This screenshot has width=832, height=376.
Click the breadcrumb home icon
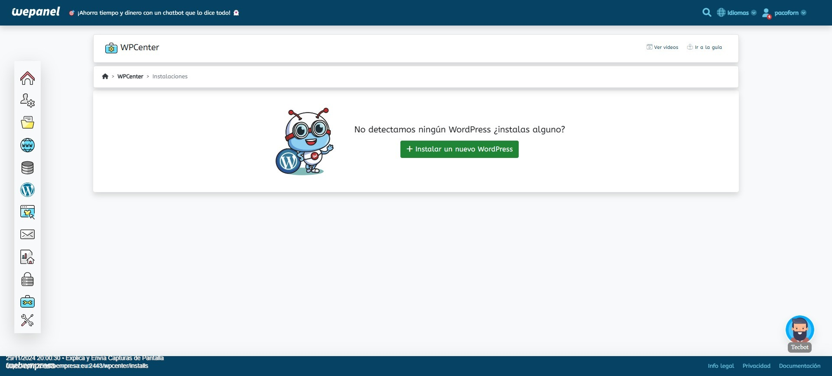[105, 76]
